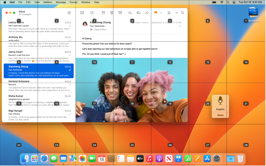
Task: Toggle the message filter in the inbox list
Action: pyautogui.click(x=69, y=13)
